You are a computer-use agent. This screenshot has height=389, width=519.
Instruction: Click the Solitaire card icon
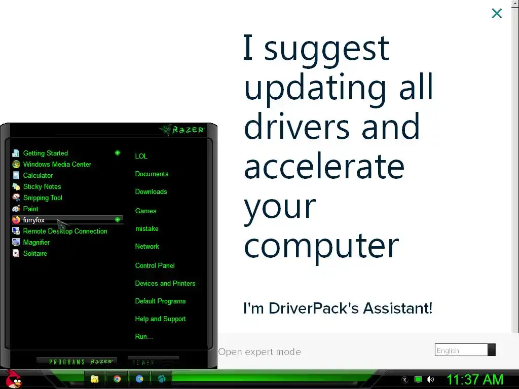16,253
